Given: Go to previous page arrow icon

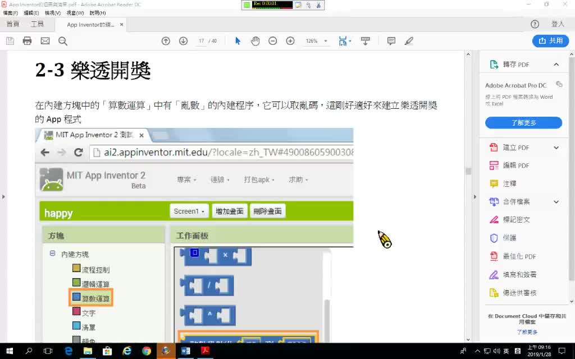Looking at the screenshot, I should click(166, 41).
